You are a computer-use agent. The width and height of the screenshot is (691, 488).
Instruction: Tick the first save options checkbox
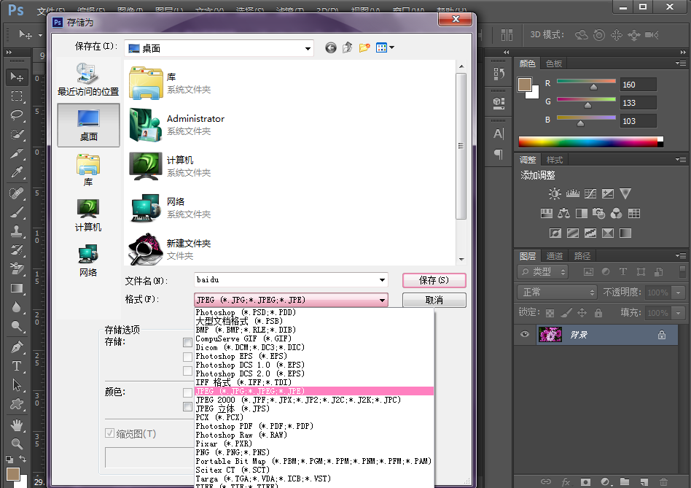[x=188, y=343]
